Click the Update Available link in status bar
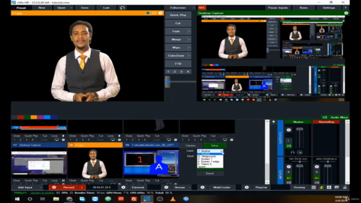 [x=42, y=193]
